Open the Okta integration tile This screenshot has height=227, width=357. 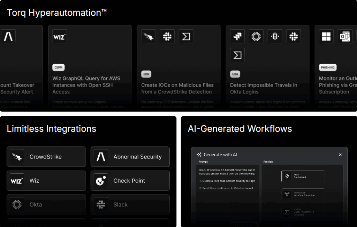click(46, 204)
